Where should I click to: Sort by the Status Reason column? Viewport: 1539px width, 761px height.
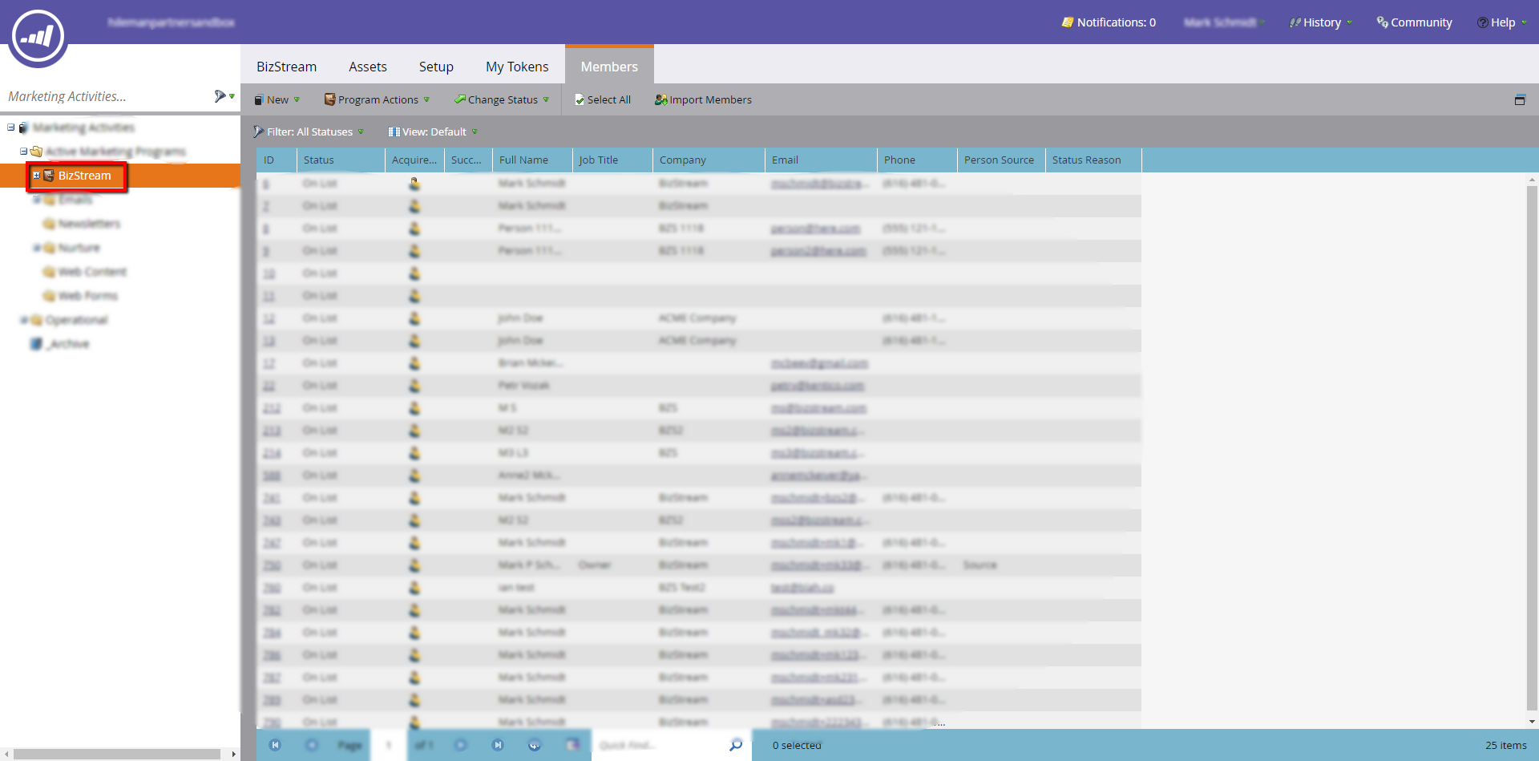pyautogui.click(x=1093, y=160)
